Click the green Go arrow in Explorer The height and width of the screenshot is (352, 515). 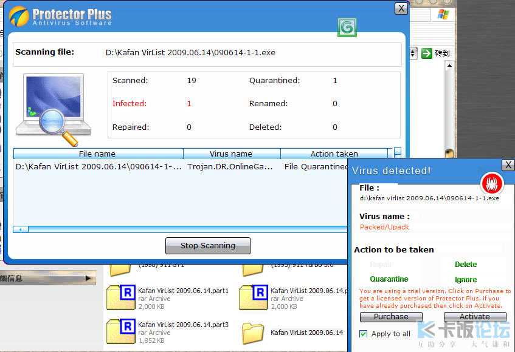pos(427,53)
